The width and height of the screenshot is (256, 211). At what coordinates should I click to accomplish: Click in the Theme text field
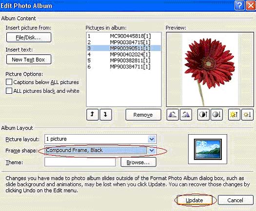[x=80, y=162]
